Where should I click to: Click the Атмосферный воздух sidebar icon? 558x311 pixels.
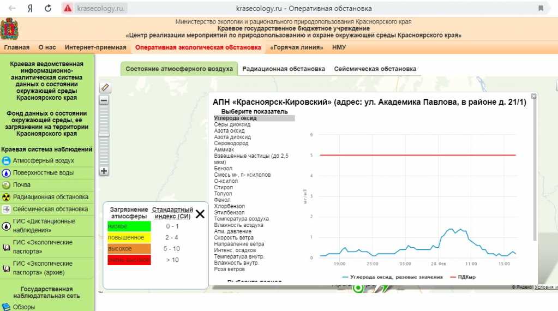coord(6,161)
